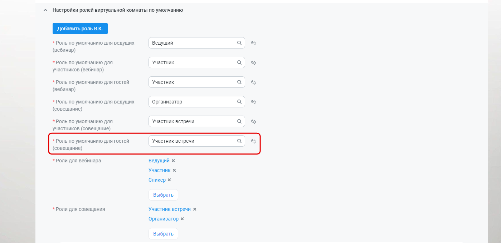Image resolution: width=501 pixels, height=243 pixels.
Task: Click the "Добавить роль В.К." button
Action: (x=80, y=29)
